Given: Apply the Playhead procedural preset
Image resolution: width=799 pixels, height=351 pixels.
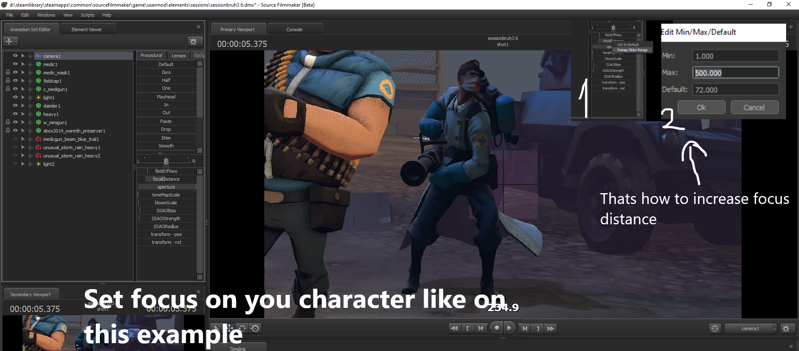Looking at the screenshot, I should click(x=166, y=97).
